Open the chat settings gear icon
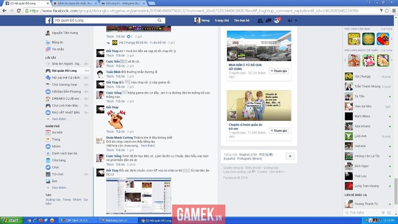 383,213
